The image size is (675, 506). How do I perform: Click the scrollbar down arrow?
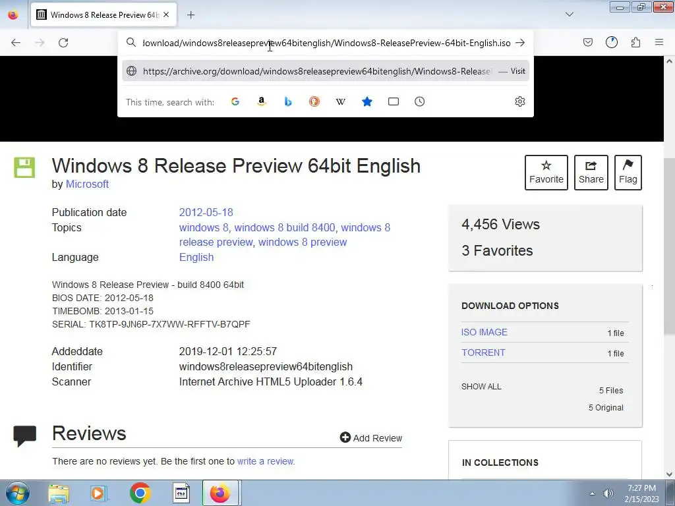point(669,474)
